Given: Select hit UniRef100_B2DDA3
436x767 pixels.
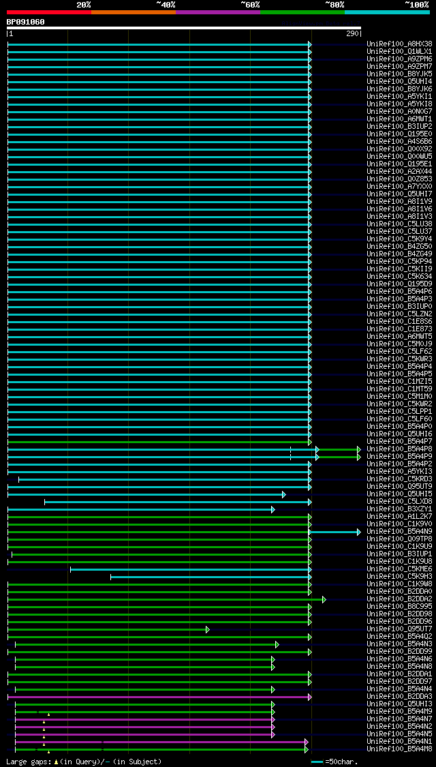Looking at the screenshot, I should click(x=399, y=697).
